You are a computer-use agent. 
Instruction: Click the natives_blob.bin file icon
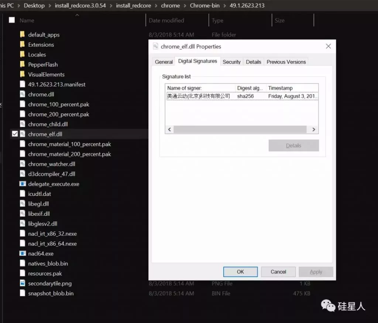23,263
